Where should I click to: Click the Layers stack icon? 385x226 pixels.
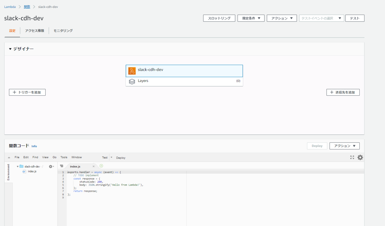pyautogui.click(x=132, y=82)
